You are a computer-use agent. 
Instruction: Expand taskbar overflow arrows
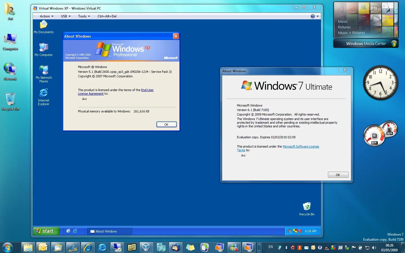point(259,247)
